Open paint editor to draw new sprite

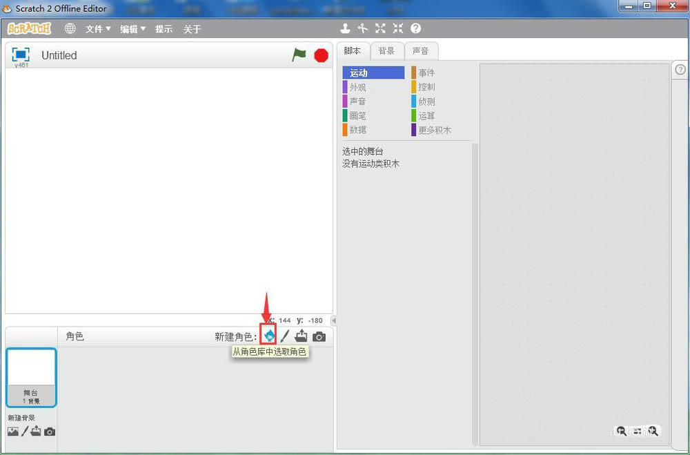284,336
